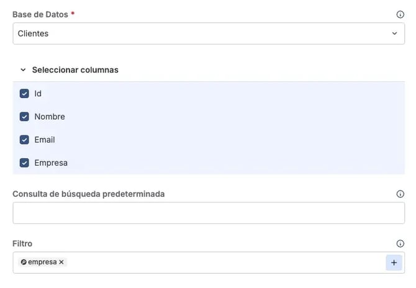Remove the empresa filter tag
This screenshot has height=288, width=416.
61,263
